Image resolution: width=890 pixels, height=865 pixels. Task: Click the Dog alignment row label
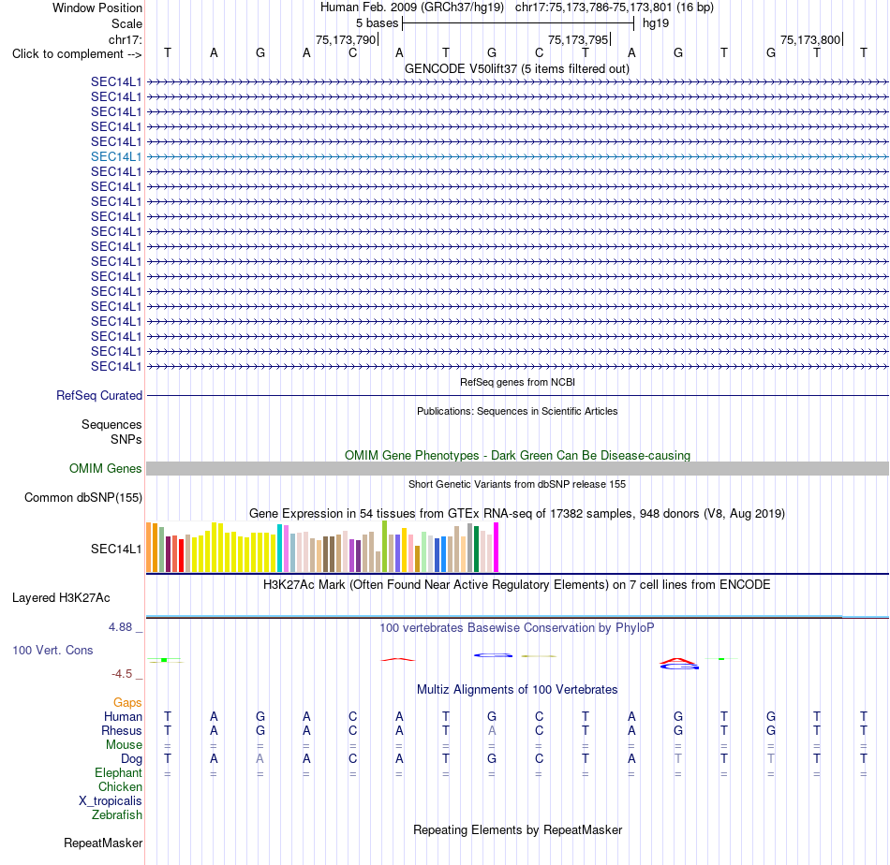coord(131,759)
